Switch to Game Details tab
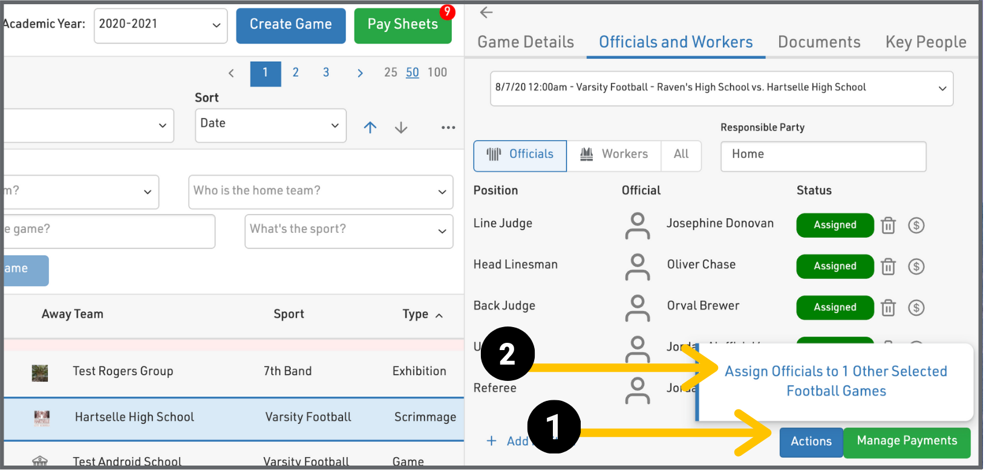 [526, 42]
